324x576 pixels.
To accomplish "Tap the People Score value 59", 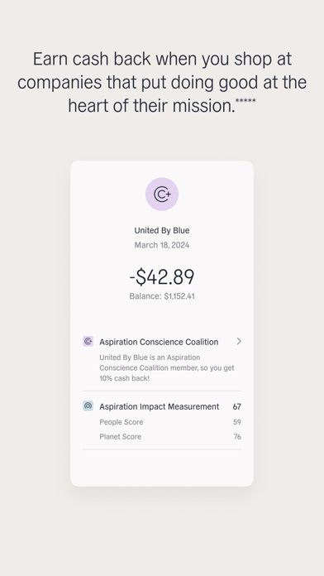I will click(x=237, y=422).
